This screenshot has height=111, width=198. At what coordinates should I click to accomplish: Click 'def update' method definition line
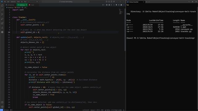pos(32,37)
